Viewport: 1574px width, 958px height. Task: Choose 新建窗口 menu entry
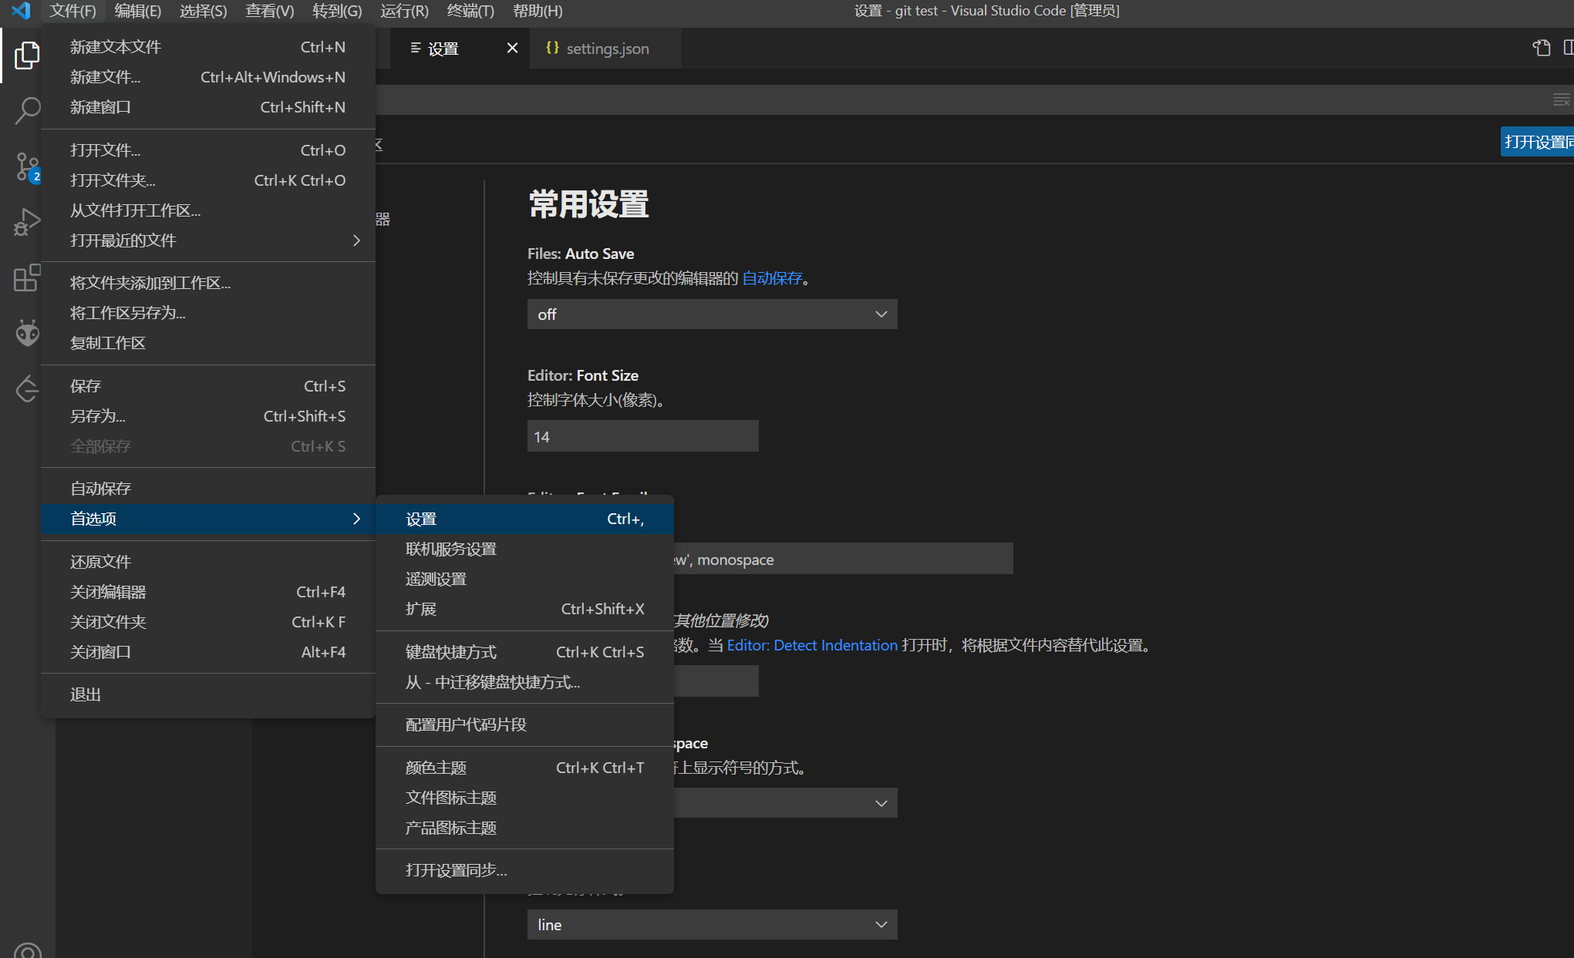[208, 107]
